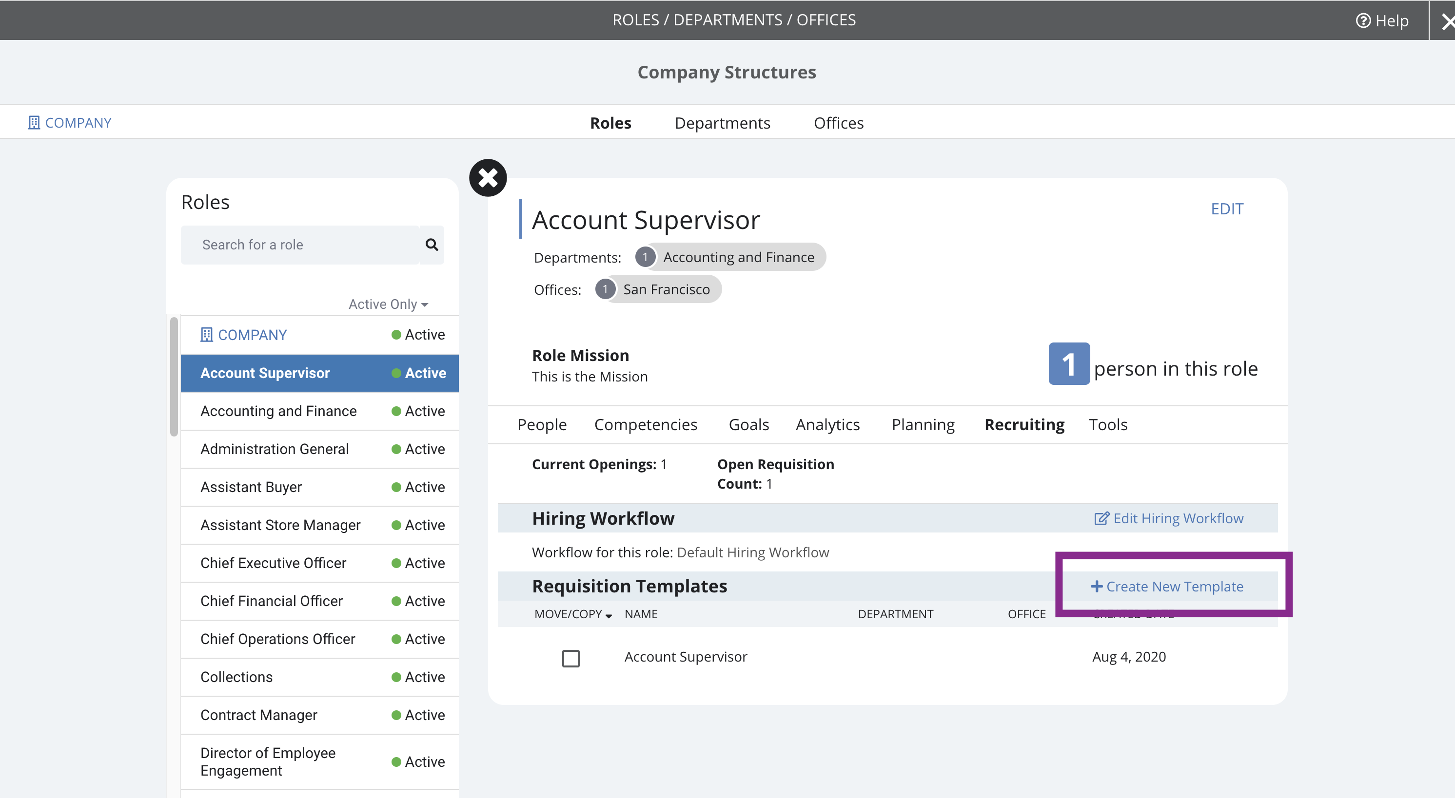This screenshot has width=1455, height=798.
Task: Click the COMPANY link in the top navigation bar
Action: click(x=69, y=122)
